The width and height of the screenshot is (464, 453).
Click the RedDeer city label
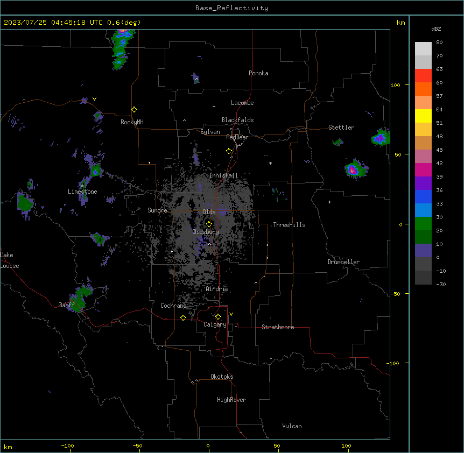[237, 137]
